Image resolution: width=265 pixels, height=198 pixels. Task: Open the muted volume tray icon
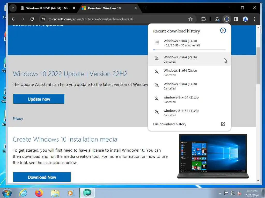pos(239,193)
